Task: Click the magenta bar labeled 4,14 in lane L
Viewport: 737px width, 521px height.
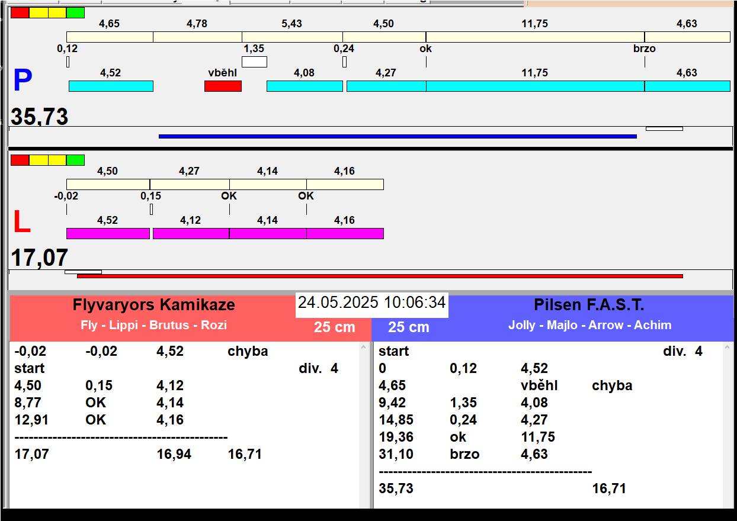Action: [268, 233]
